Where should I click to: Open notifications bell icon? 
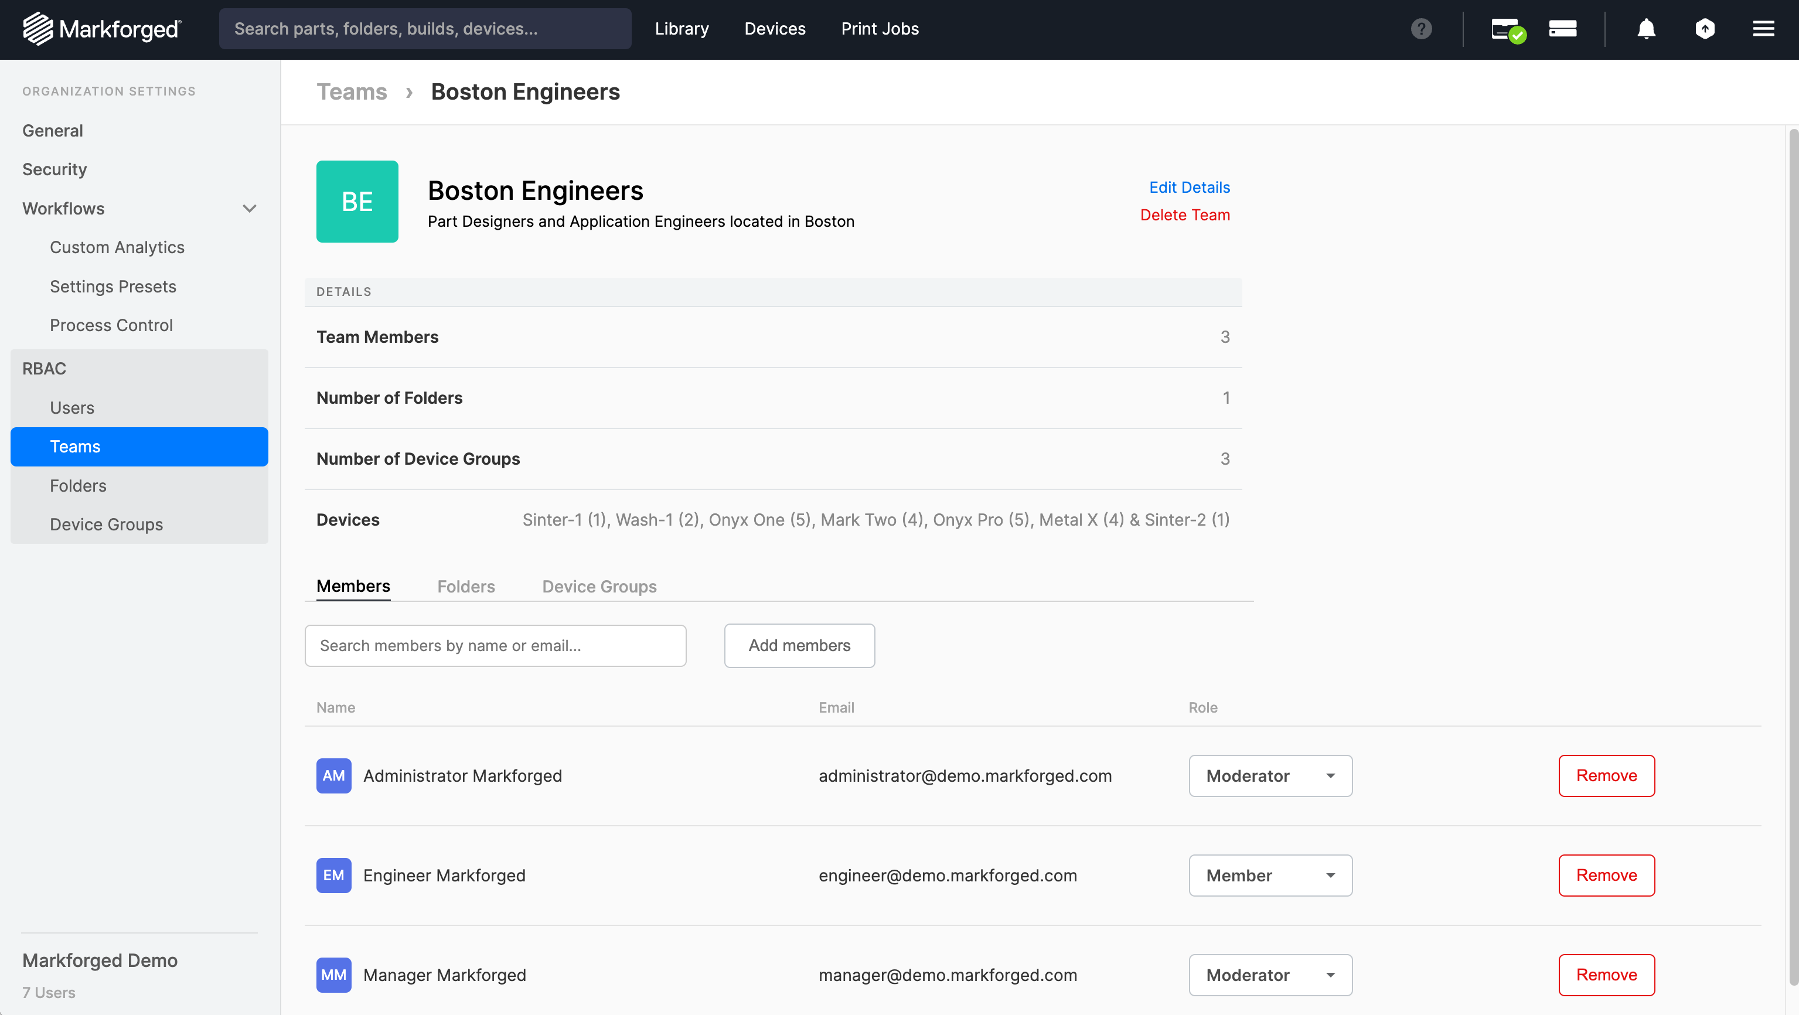pos(1646,29)
